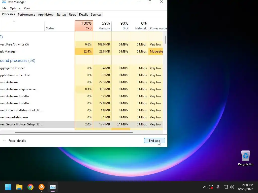Select Avast Secure Browser Setup row
This screenshot has height=193, width=258.
pyautogui.click(x=82, y=124)
